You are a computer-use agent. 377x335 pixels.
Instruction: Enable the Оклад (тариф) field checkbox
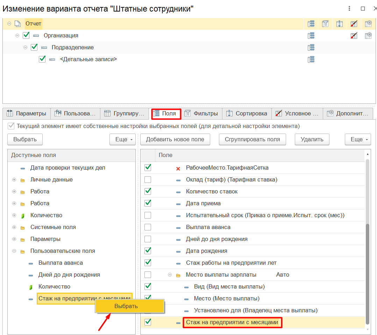148,179
